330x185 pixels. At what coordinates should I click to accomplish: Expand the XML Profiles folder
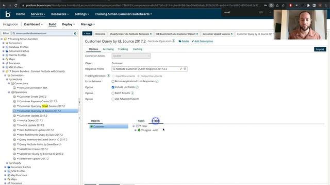coord(4,67)
